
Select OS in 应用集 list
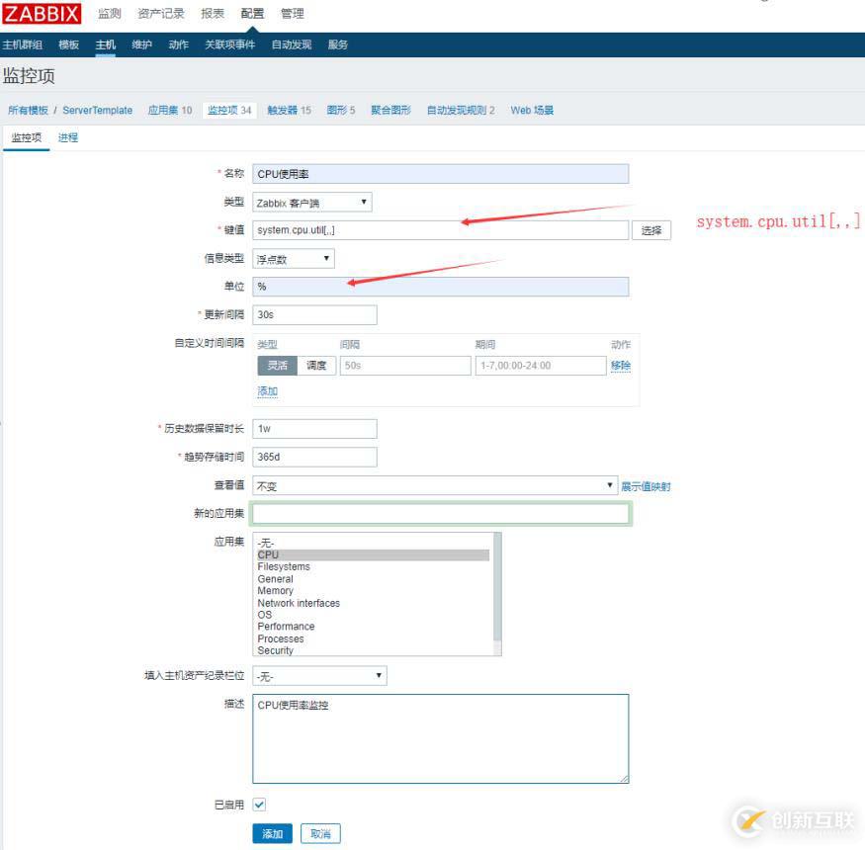[373, 615]
